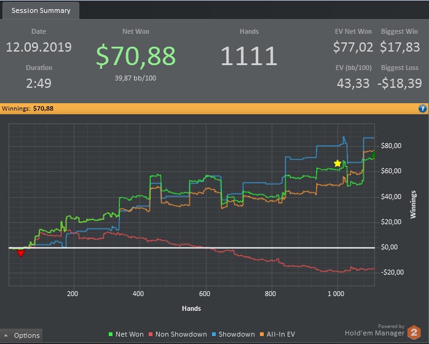Click the blue help question mark icon

click(x=422, y=109)
